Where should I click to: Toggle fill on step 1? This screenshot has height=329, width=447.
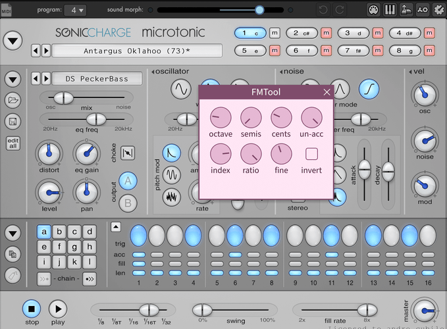pos(139,264)
